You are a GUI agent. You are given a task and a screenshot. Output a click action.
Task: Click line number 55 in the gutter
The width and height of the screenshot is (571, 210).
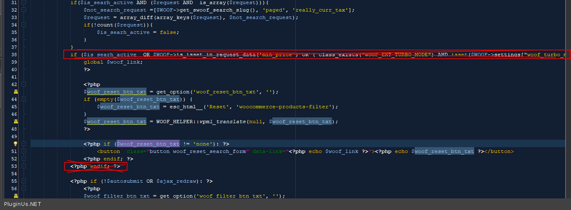pos(14,181)
